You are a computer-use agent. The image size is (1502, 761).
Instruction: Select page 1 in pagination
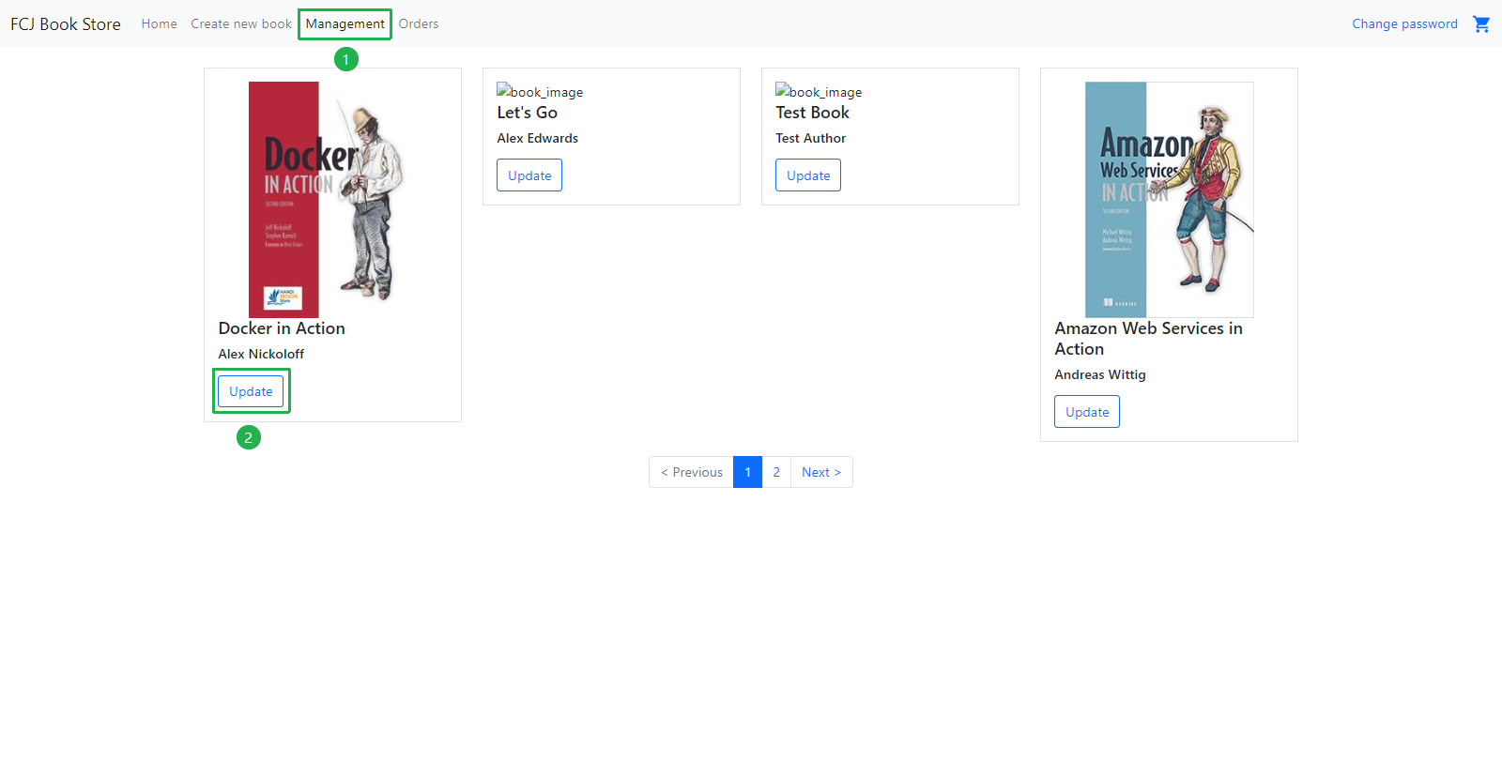pyautogui.click(x=748, y=472)
